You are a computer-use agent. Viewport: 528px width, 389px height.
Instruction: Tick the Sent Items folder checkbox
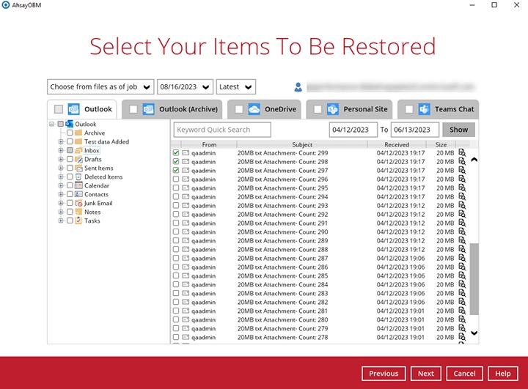click(x=70, y=168)
